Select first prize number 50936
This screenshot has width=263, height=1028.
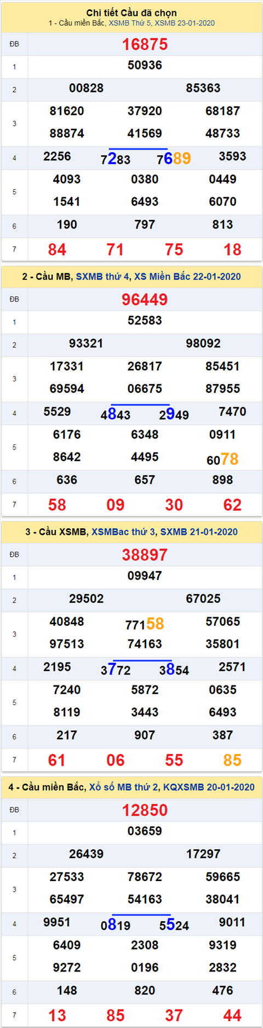click(x=145, y=65)
